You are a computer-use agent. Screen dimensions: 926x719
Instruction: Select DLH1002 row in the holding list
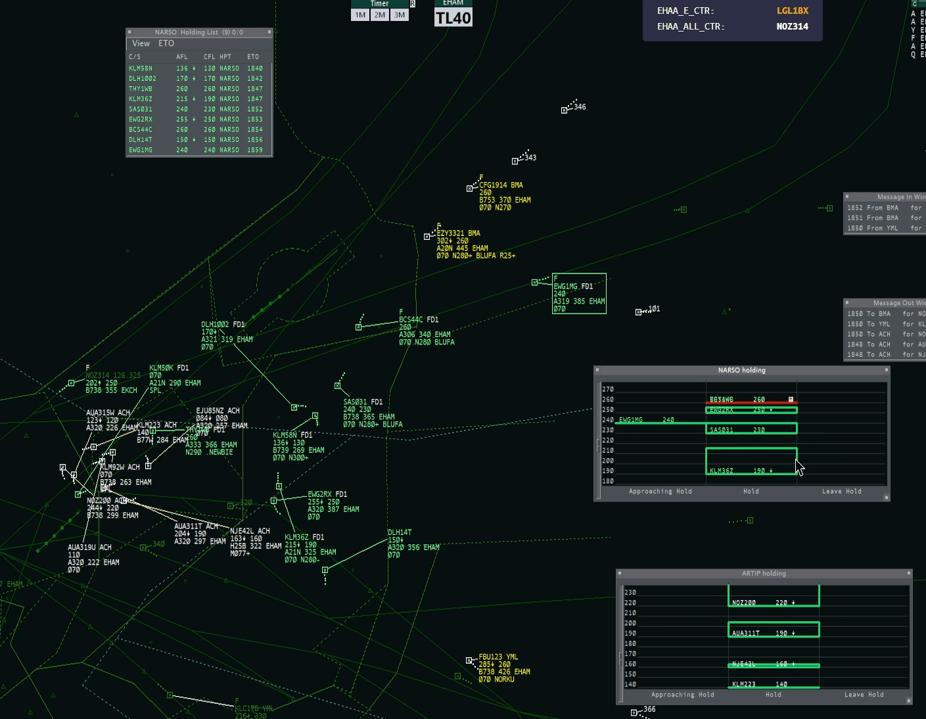[x=199, y=78]
